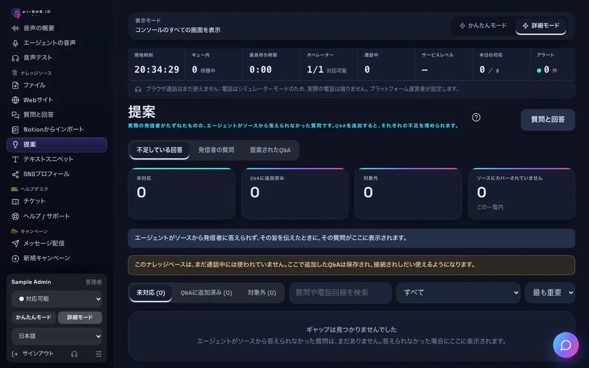
Task: Show the Q&Aに追加済み (0) filter tab
Action: point(206,293)
